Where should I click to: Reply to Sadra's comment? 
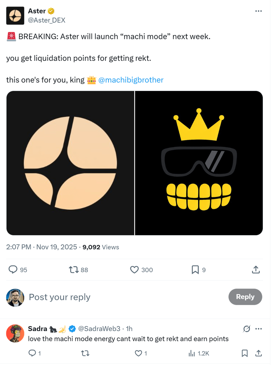click(32, 353)
